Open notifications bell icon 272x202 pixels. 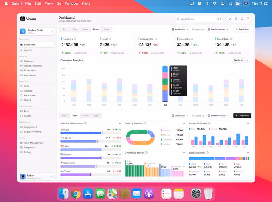pos(242,19)
